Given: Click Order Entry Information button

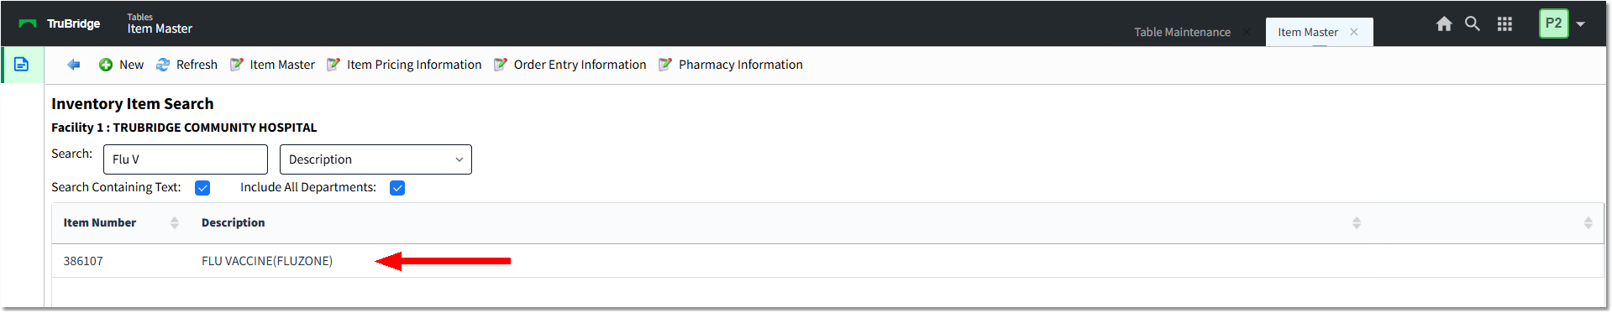Looking at the screenshot, I should tap(570, 65).
